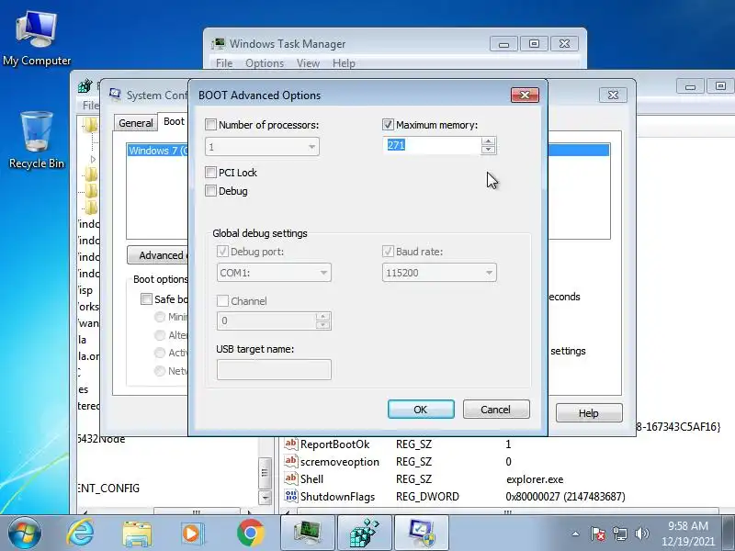
Task: Open My Computer desktop icon
Action: [x=37, y=39]
